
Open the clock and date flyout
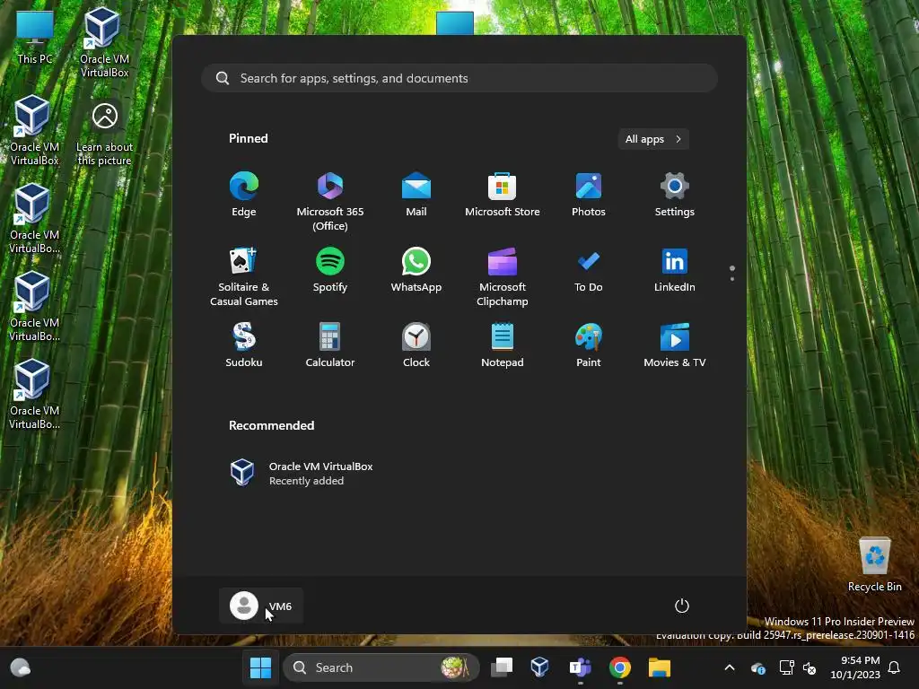[x=855, y=667]
